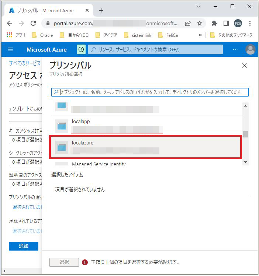This screenshot has height=276, width=259.
Task: Select the localazure principal
Action: pyautogui.click(x=145, y=147)
